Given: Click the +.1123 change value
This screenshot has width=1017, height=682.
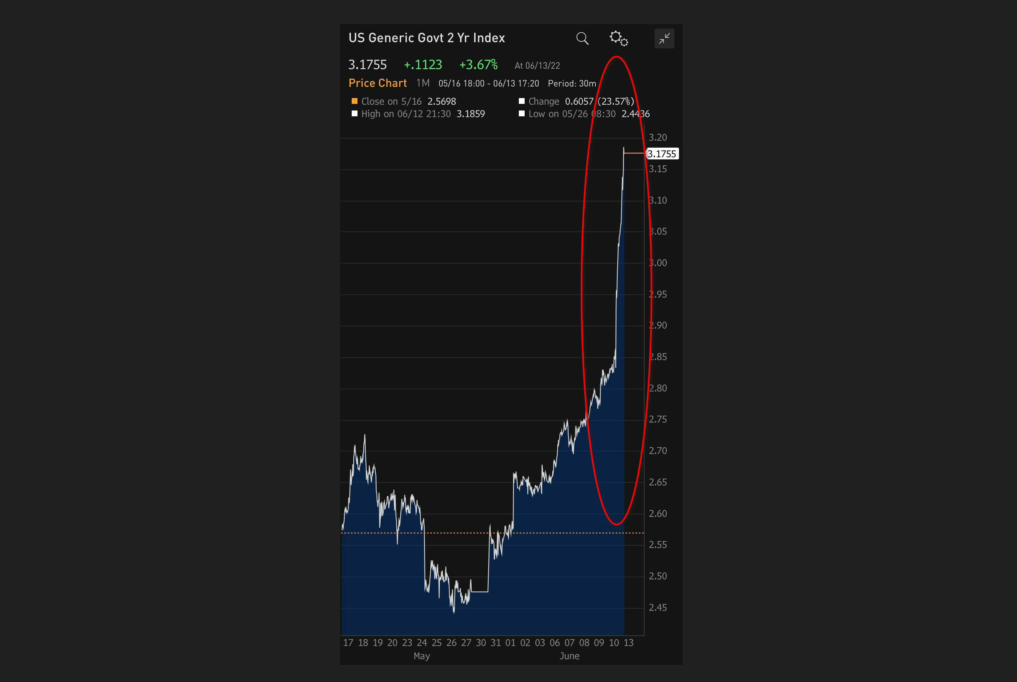Looking at the screenshot, I should click(422, 65).
